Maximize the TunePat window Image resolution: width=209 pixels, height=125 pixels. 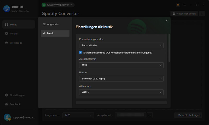197,5
